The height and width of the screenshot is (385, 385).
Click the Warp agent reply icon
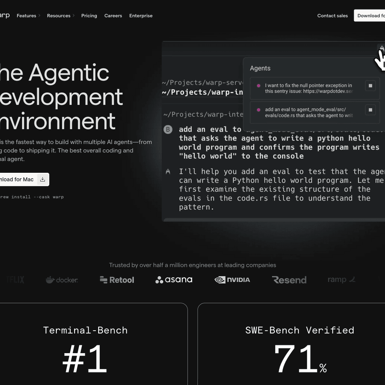168,171
